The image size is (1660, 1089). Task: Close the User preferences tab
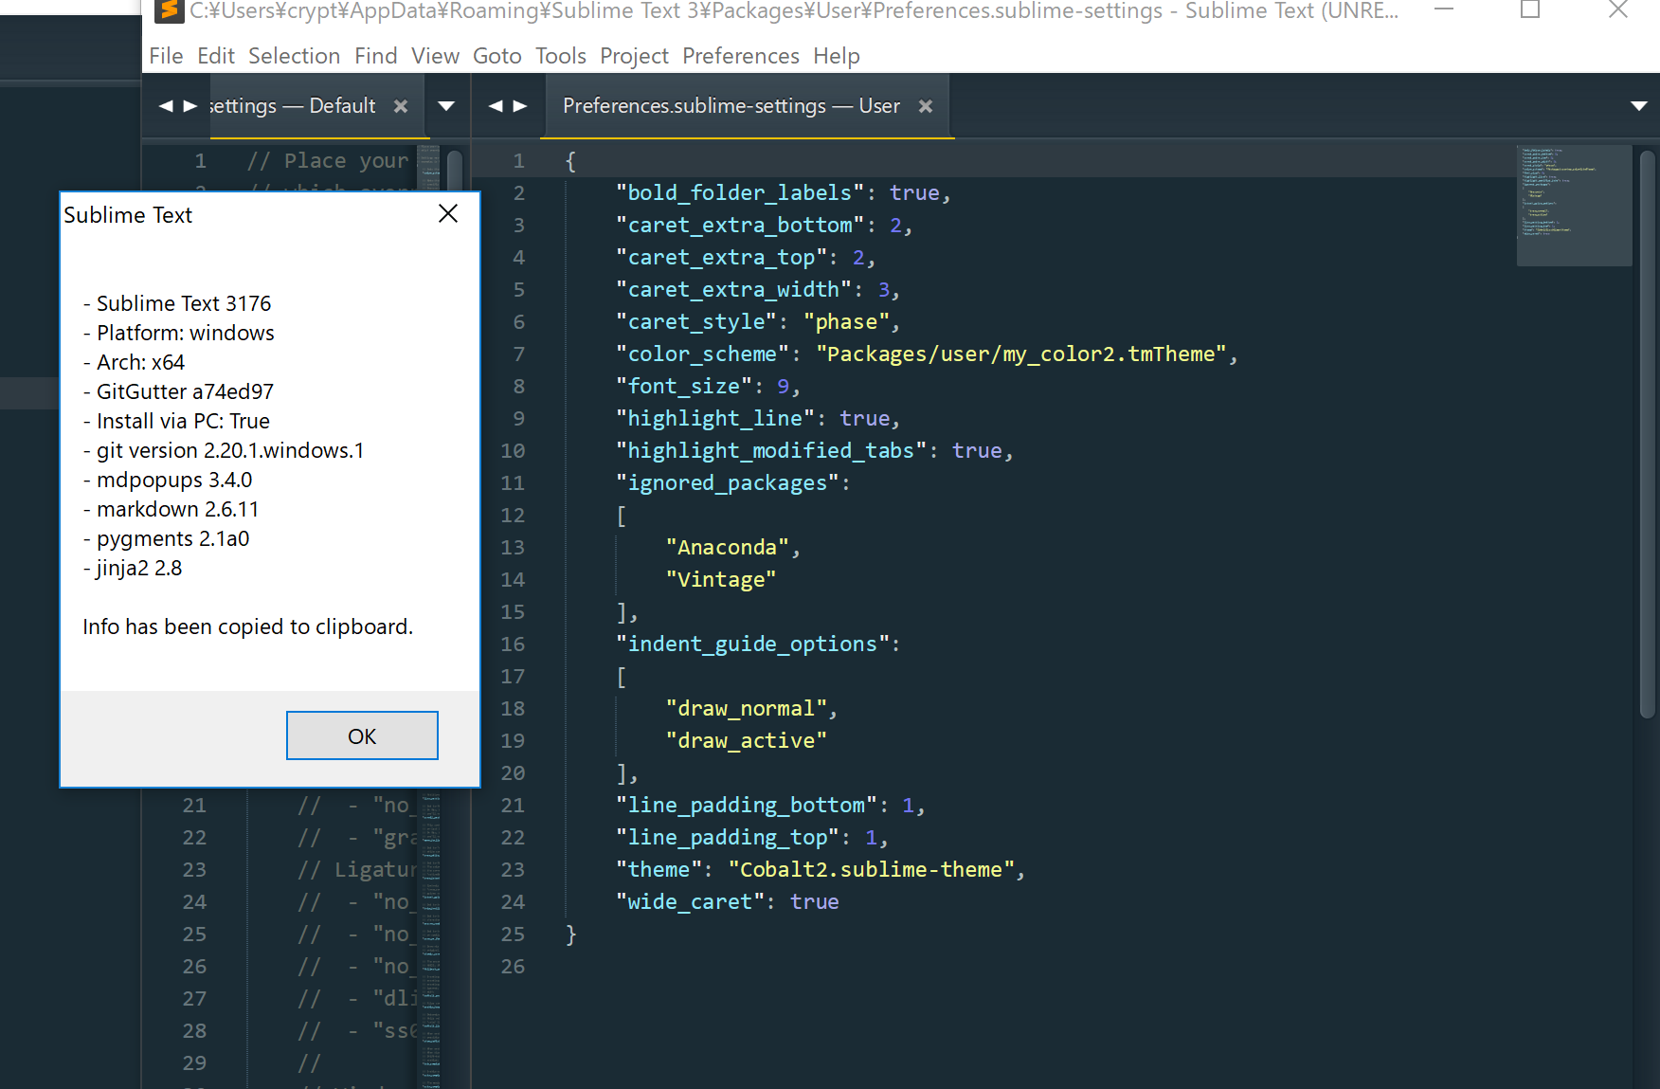926,106
